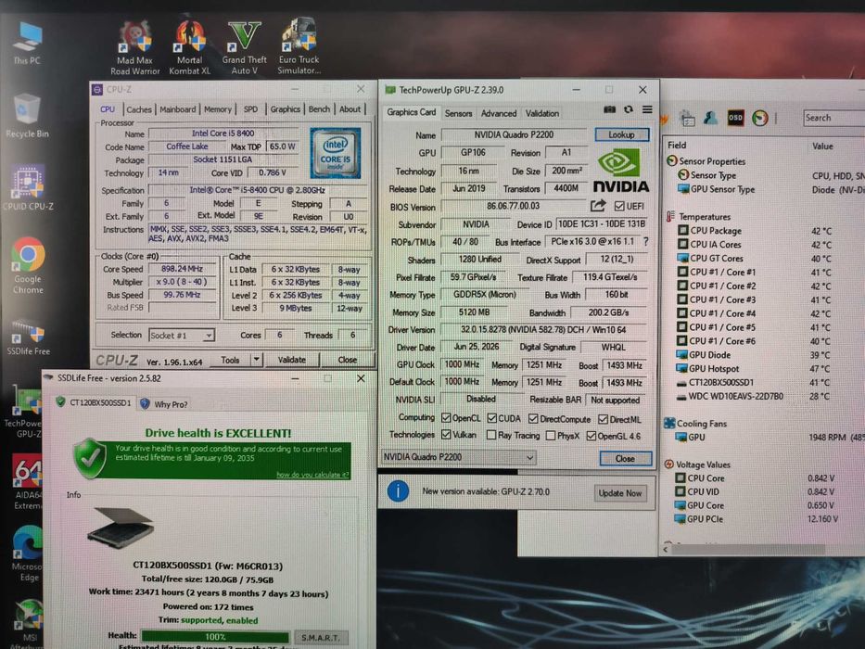Launch Mortal Kombat XL shortcut

pos(190,48)
